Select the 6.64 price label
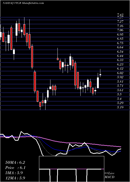The width and height of the screenshot is (130, 182). 120,47
